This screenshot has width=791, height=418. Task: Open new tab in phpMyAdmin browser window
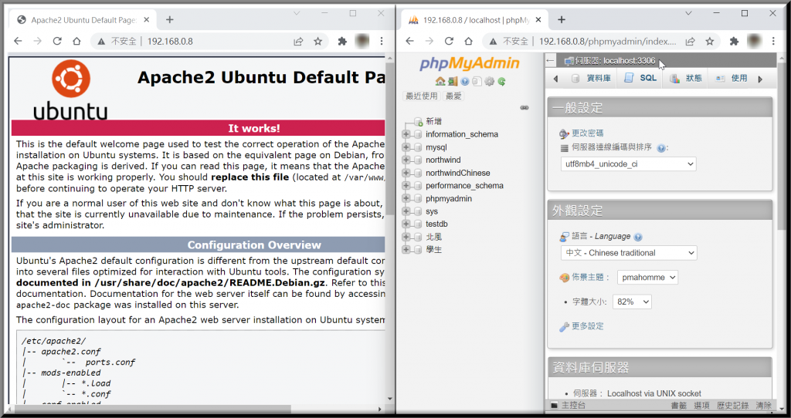[562, 19]
